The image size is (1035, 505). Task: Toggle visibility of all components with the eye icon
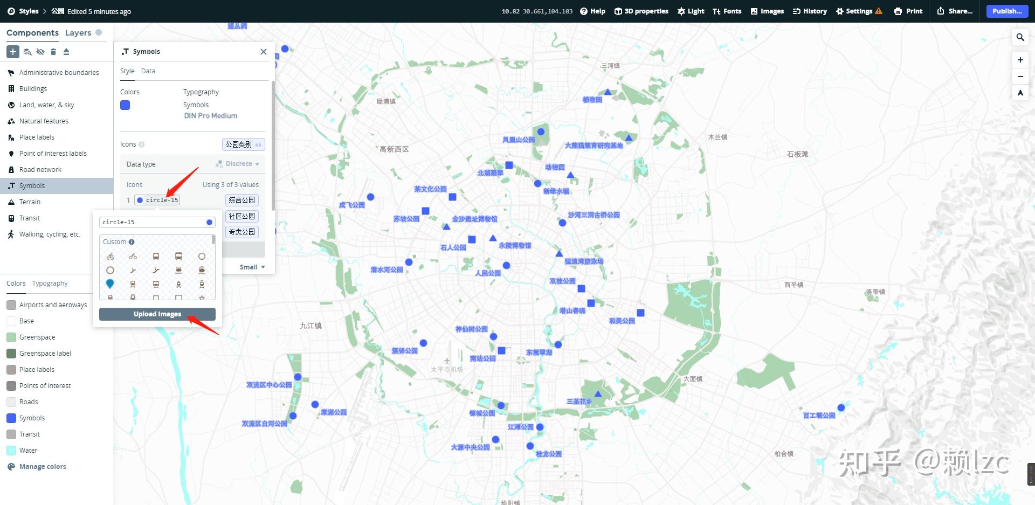tap(40, 52)
